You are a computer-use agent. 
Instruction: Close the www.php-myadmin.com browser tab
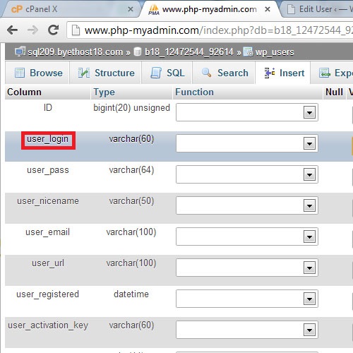[x=268, y=9]
